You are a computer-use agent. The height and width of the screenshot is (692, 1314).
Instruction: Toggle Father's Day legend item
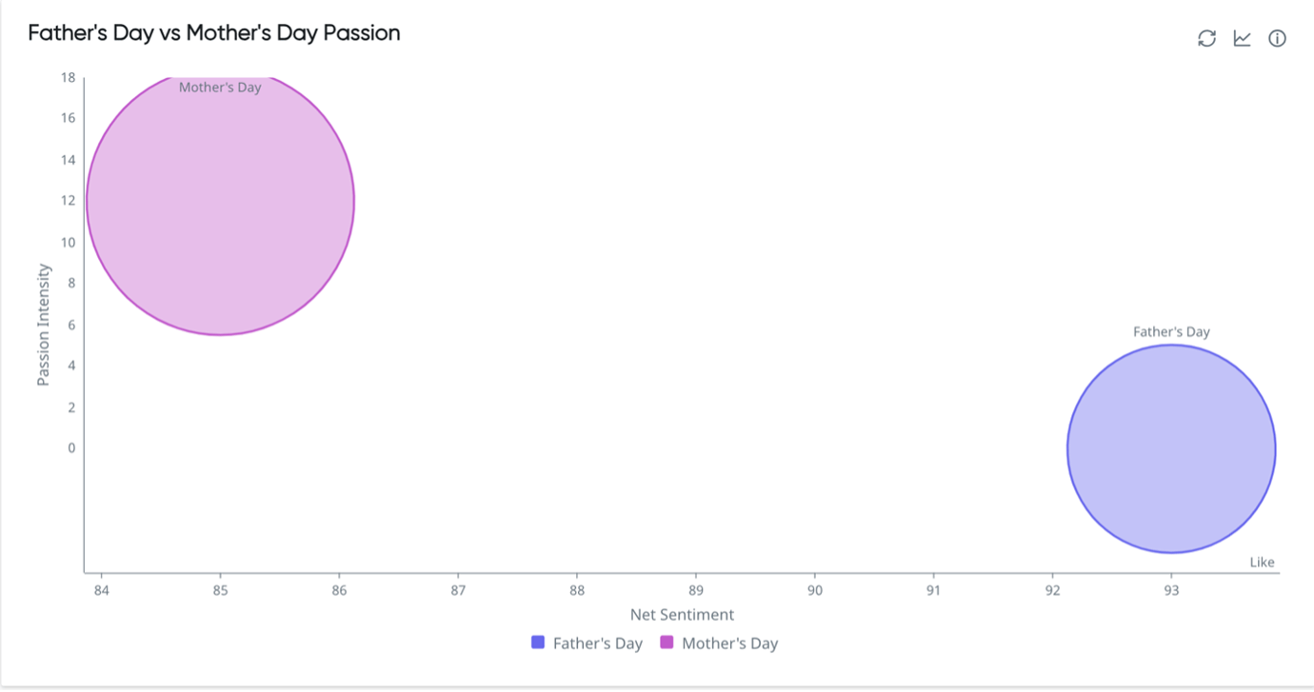(587, 643)
